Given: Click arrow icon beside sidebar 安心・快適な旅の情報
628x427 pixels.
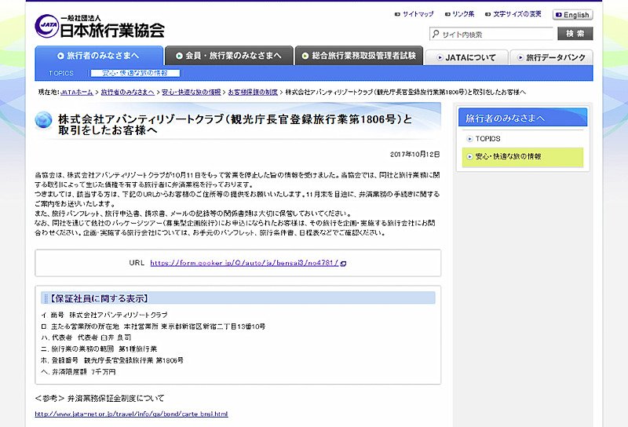Looking at the screenshot, I should [x=469, y=157].
